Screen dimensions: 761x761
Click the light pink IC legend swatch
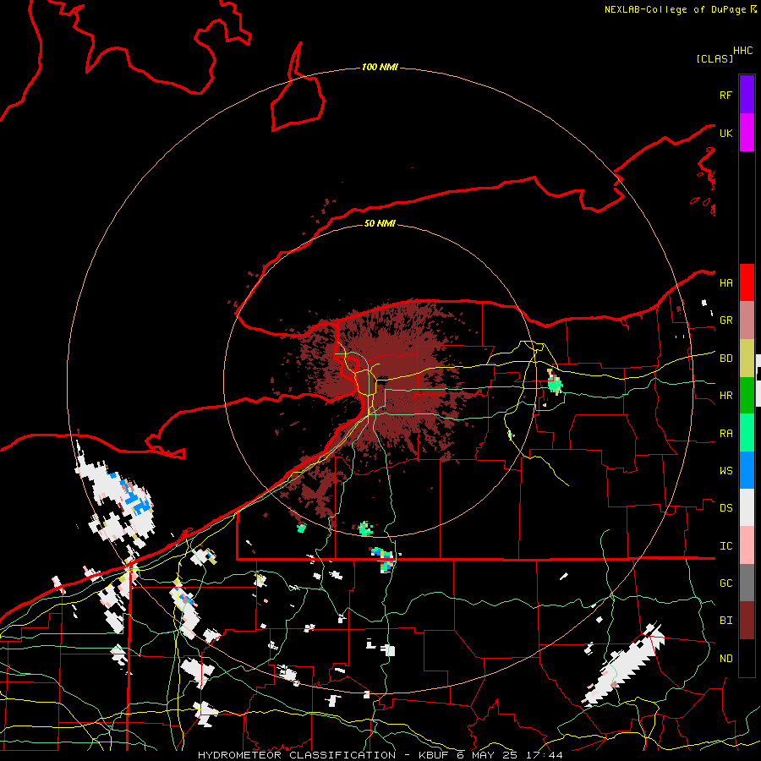tap(747, 545)
